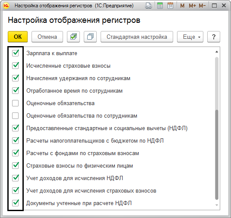Click the scrollbar up arrow
231x218 pixels.
pos(217,52)
